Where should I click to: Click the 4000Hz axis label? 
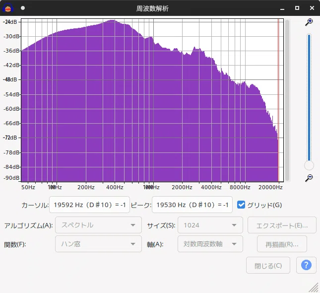[x=211, y=187]
